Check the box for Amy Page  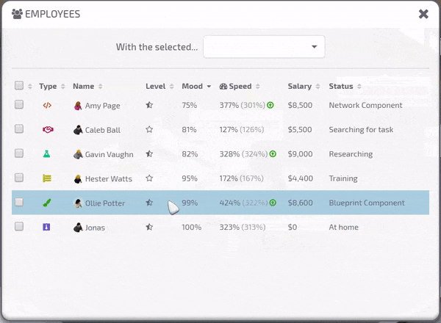coord(19,106)
